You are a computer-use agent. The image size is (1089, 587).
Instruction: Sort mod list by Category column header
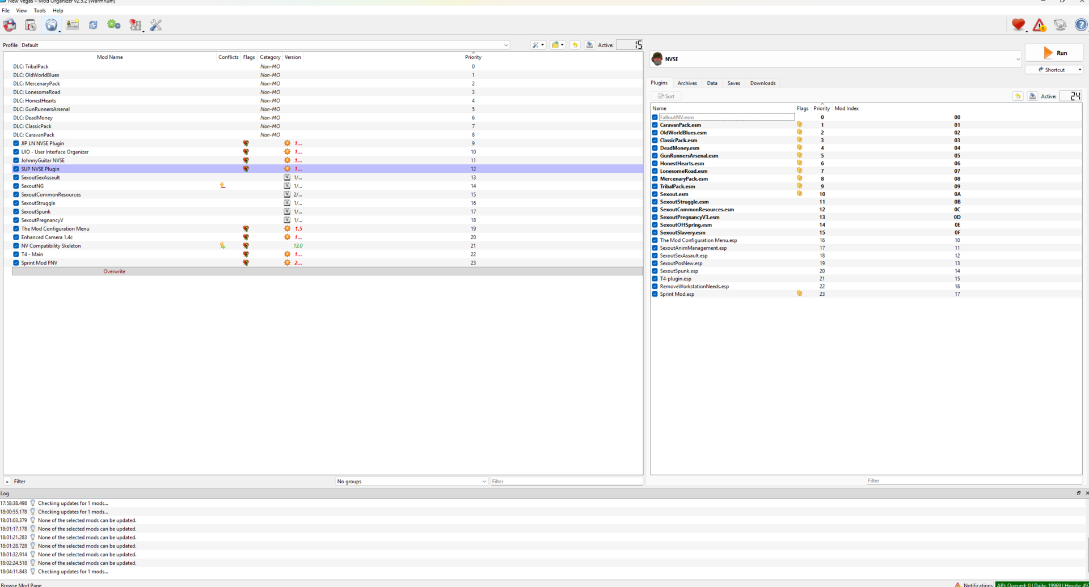pos(270,57)
